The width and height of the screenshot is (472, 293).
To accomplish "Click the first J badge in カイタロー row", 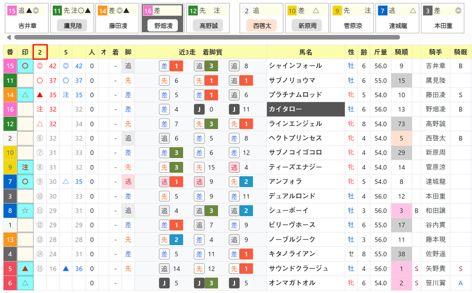I will coord(199,110).
